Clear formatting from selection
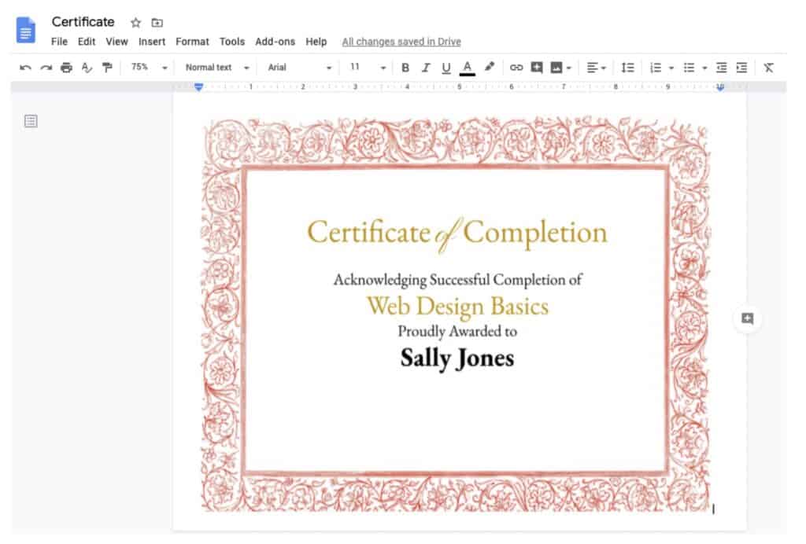Viewport: 806px width, 544px height. click(768, 68)
